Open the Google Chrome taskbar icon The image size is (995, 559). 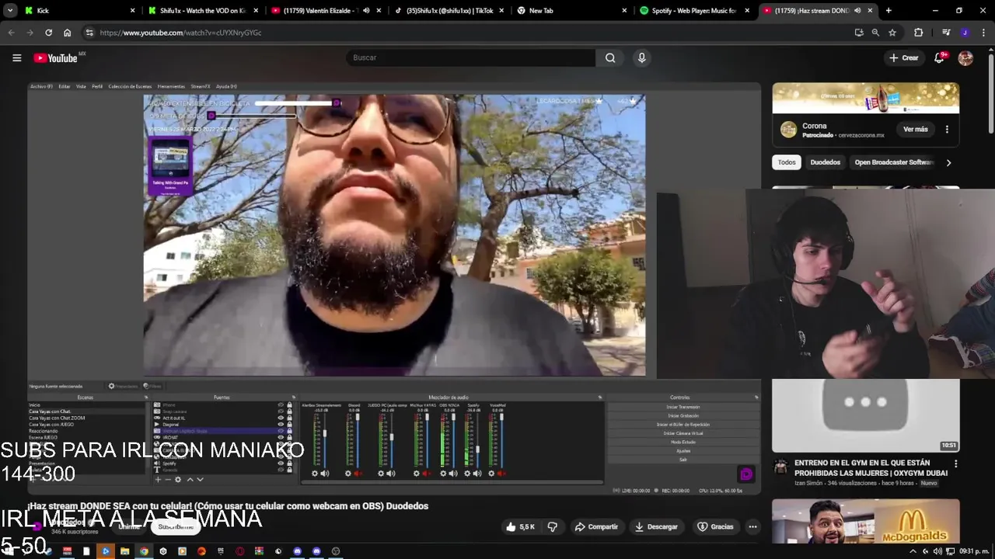(144, 551)
